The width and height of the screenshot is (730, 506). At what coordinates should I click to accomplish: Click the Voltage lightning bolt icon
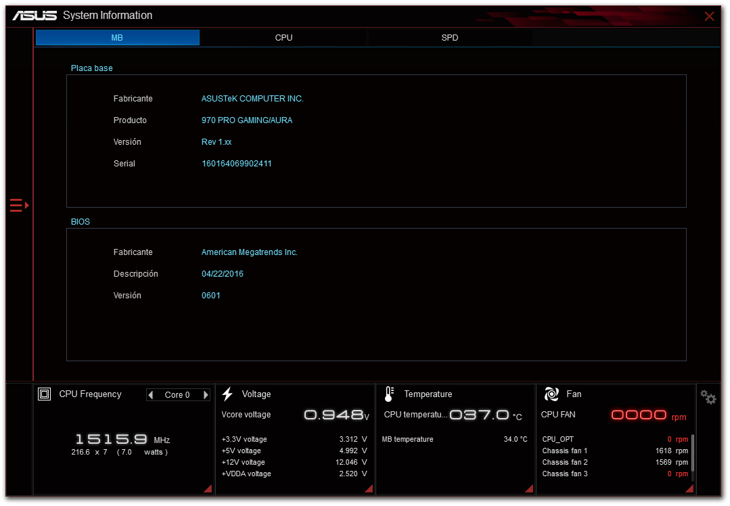pyautogui.click(x=227, y=394)
